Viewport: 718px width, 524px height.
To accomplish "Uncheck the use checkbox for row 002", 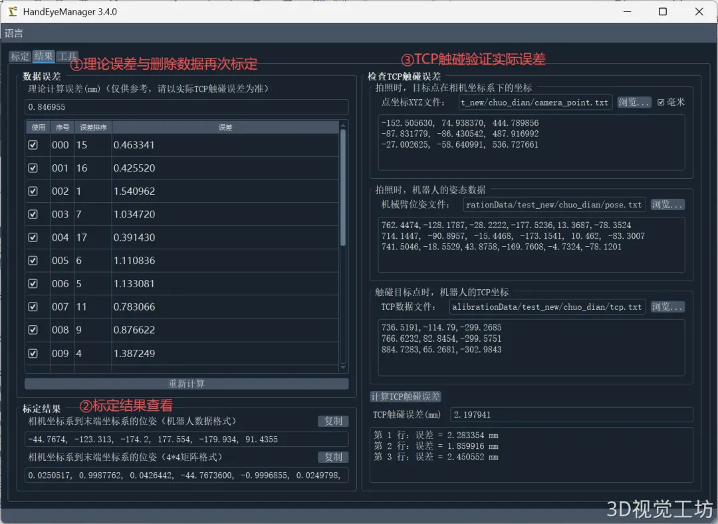I will tap(33, 191).
